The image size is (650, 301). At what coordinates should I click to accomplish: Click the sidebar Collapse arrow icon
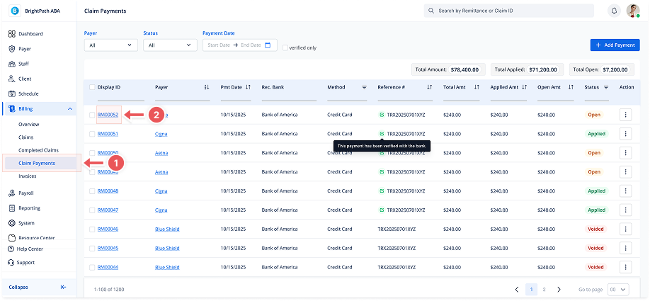click(x=63, y=287)
